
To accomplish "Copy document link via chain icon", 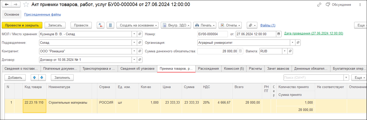I will point(319,5).
